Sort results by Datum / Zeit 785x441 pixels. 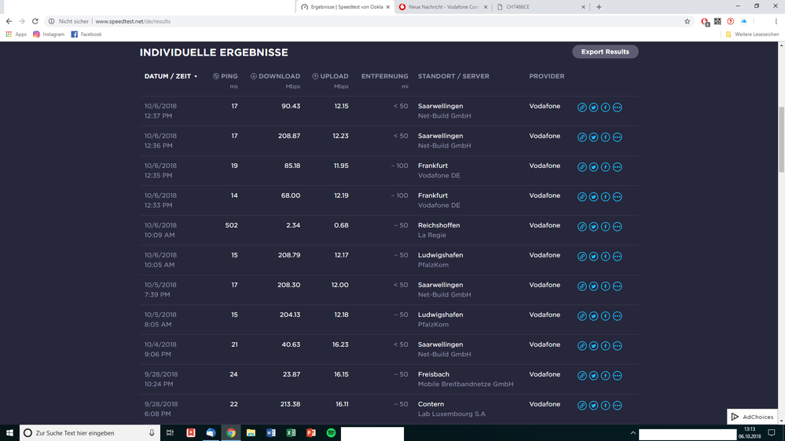coord(171,76)
